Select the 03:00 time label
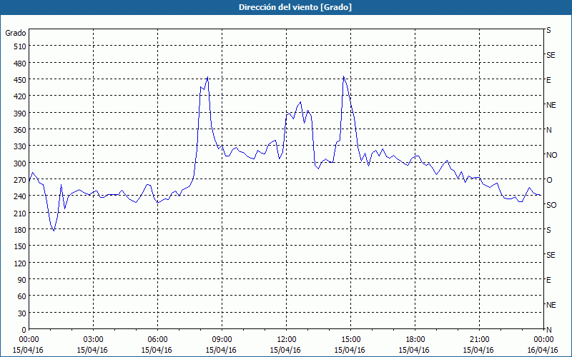Viewport: 572px width, 357px height. tap(93, 340)
